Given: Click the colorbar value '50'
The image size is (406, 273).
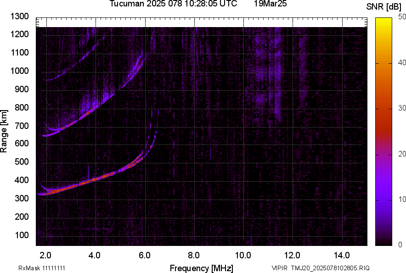Looking at the screenshot, I should [402, 17].
